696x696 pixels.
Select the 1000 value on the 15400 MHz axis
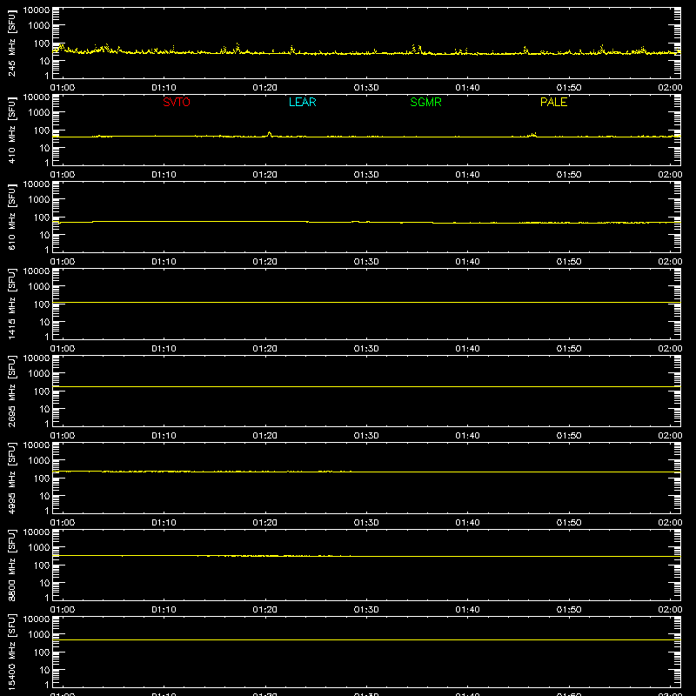click(x=39, y=635)
